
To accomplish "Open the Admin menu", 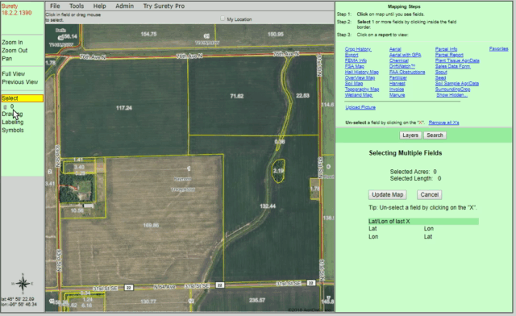I will [124, 6].
